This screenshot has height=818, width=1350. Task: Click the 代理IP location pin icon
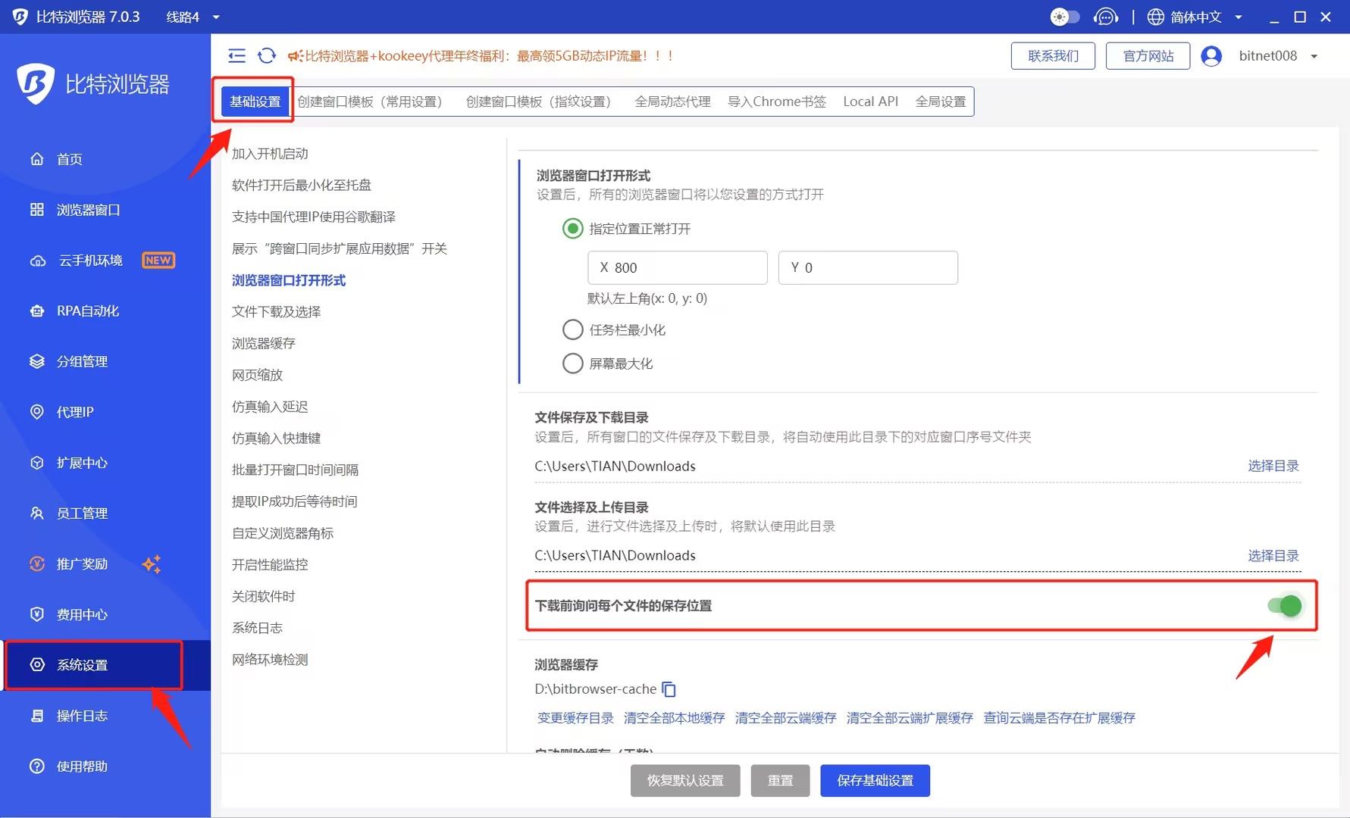click(x=36, y=412)
